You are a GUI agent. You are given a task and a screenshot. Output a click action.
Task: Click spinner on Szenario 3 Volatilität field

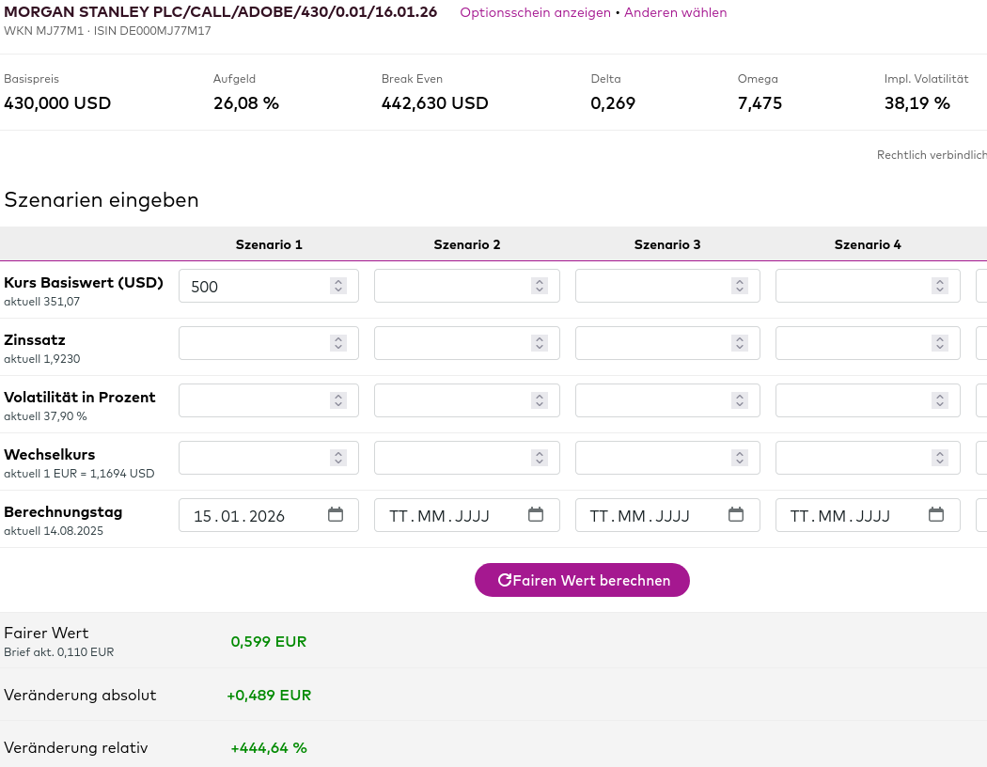pos(740,400)
